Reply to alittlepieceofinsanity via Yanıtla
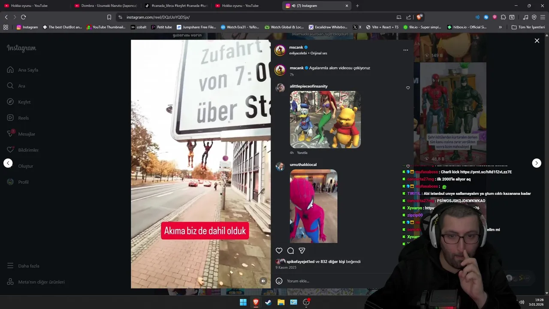 pyautogui.click(x=302, y=153)
